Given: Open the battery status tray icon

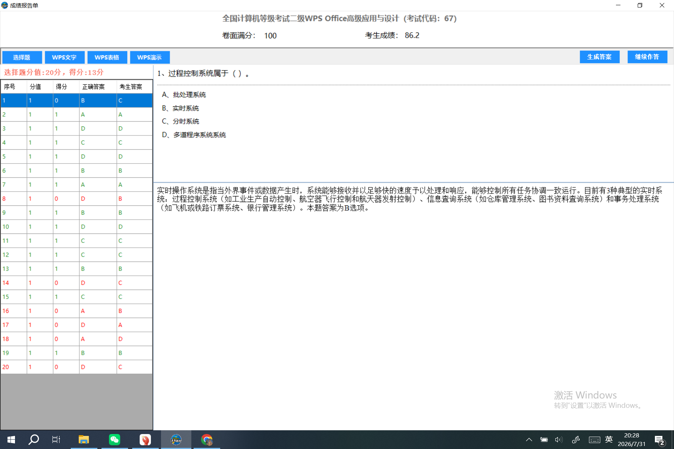Looking at the screenshot, I should (x=544, y=440).
